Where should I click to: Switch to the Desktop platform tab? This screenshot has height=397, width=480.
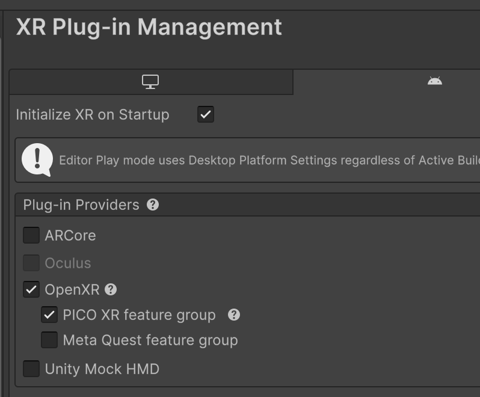click(x=150, y=82)
